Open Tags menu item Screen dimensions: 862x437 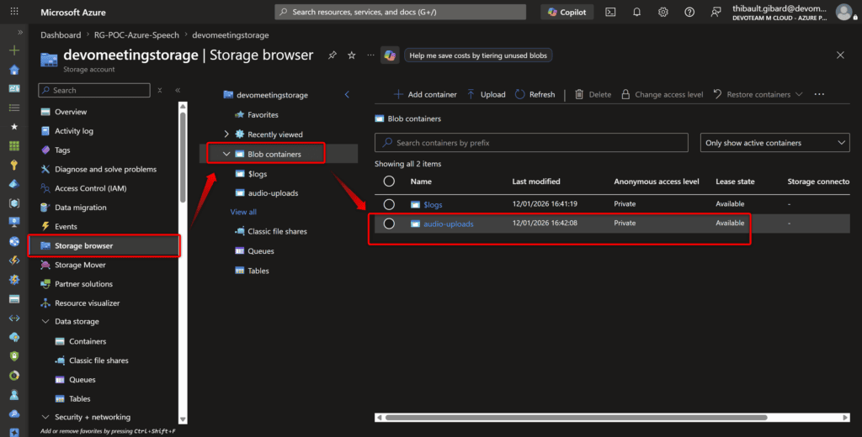(x=62, y=150)
